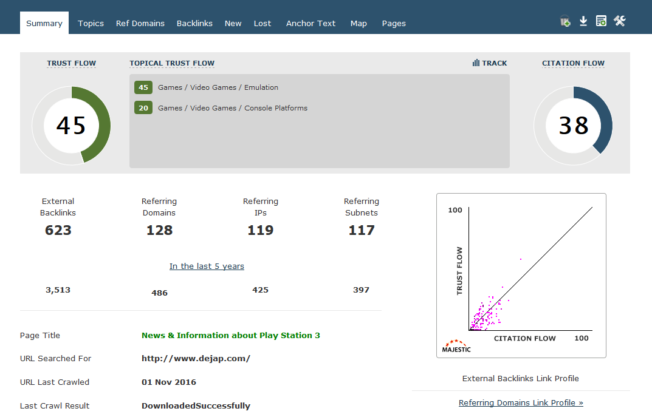Open Referring Domains Link Profile link

pos(521,402)
